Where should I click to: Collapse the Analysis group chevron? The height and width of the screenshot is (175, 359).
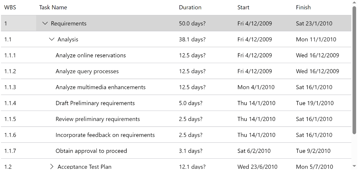click(51, 39)
